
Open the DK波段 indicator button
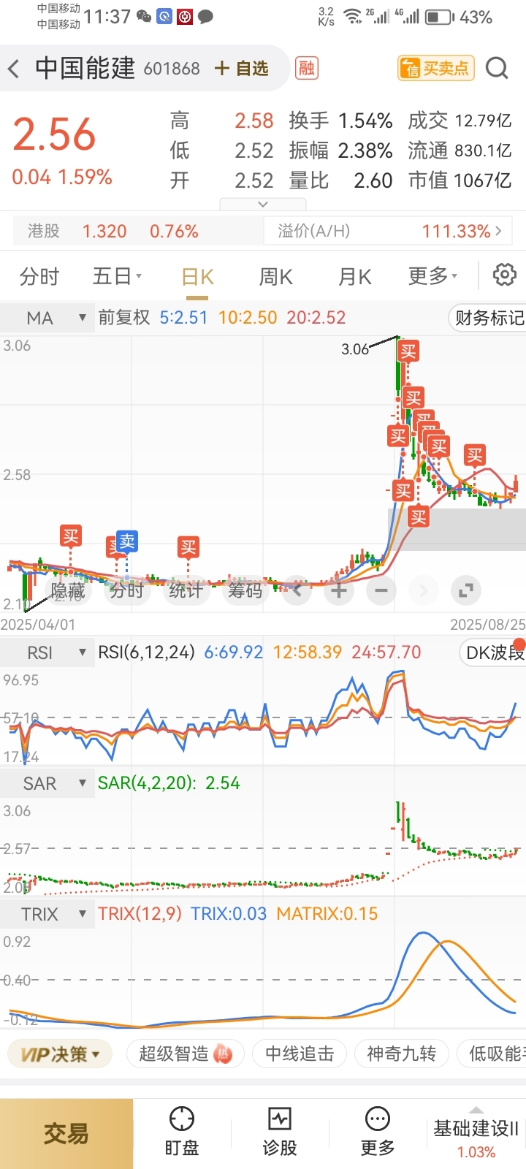493,652
